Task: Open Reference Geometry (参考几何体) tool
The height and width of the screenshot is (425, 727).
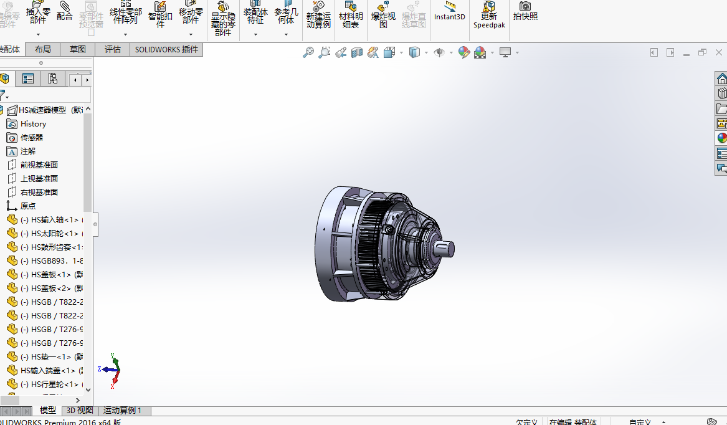Action: (286, 12)
